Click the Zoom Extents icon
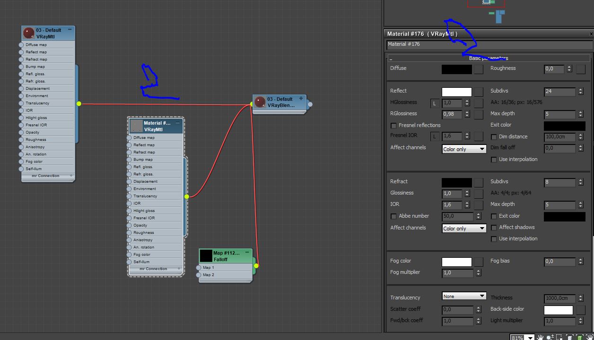594x340 pixels. pyautogui.click(x=570, y=338)
